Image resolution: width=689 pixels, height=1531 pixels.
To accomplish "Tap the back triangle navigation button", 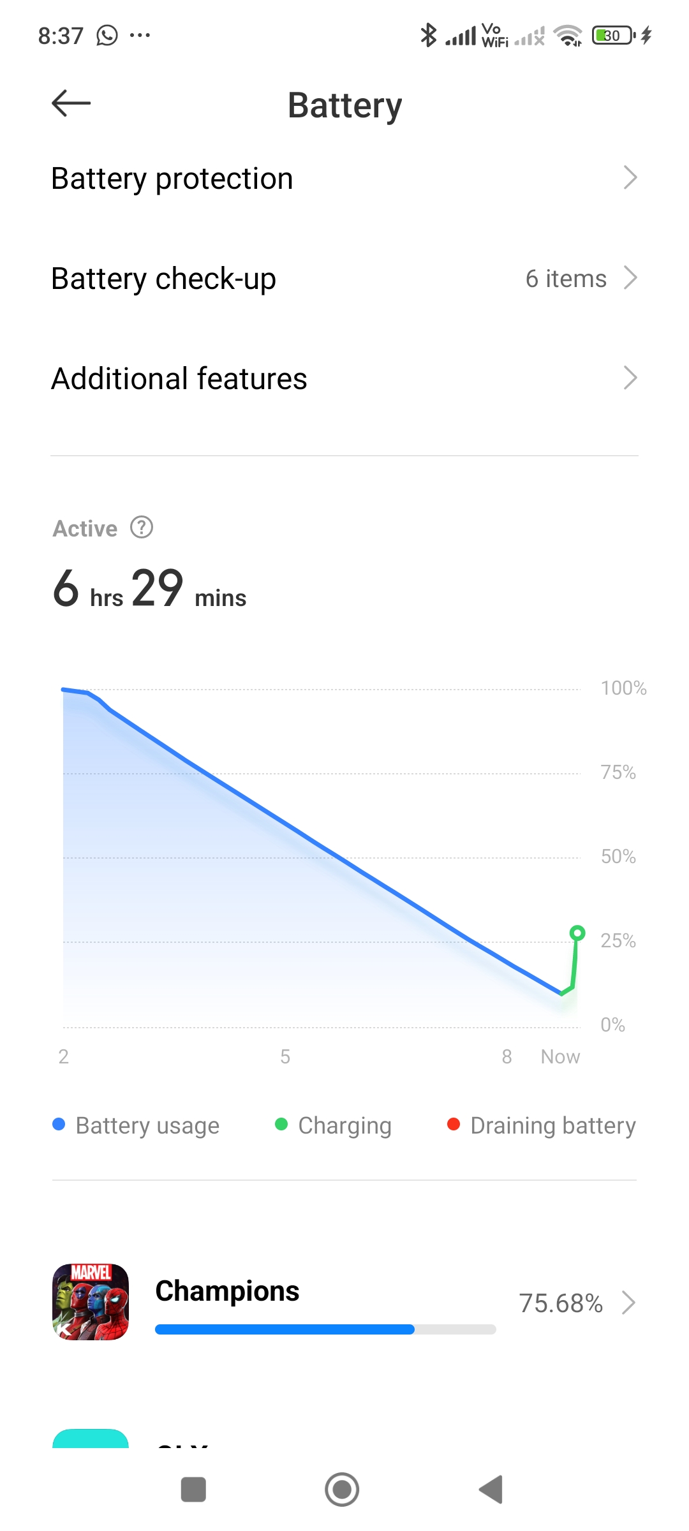I will tap(491, 1490).
